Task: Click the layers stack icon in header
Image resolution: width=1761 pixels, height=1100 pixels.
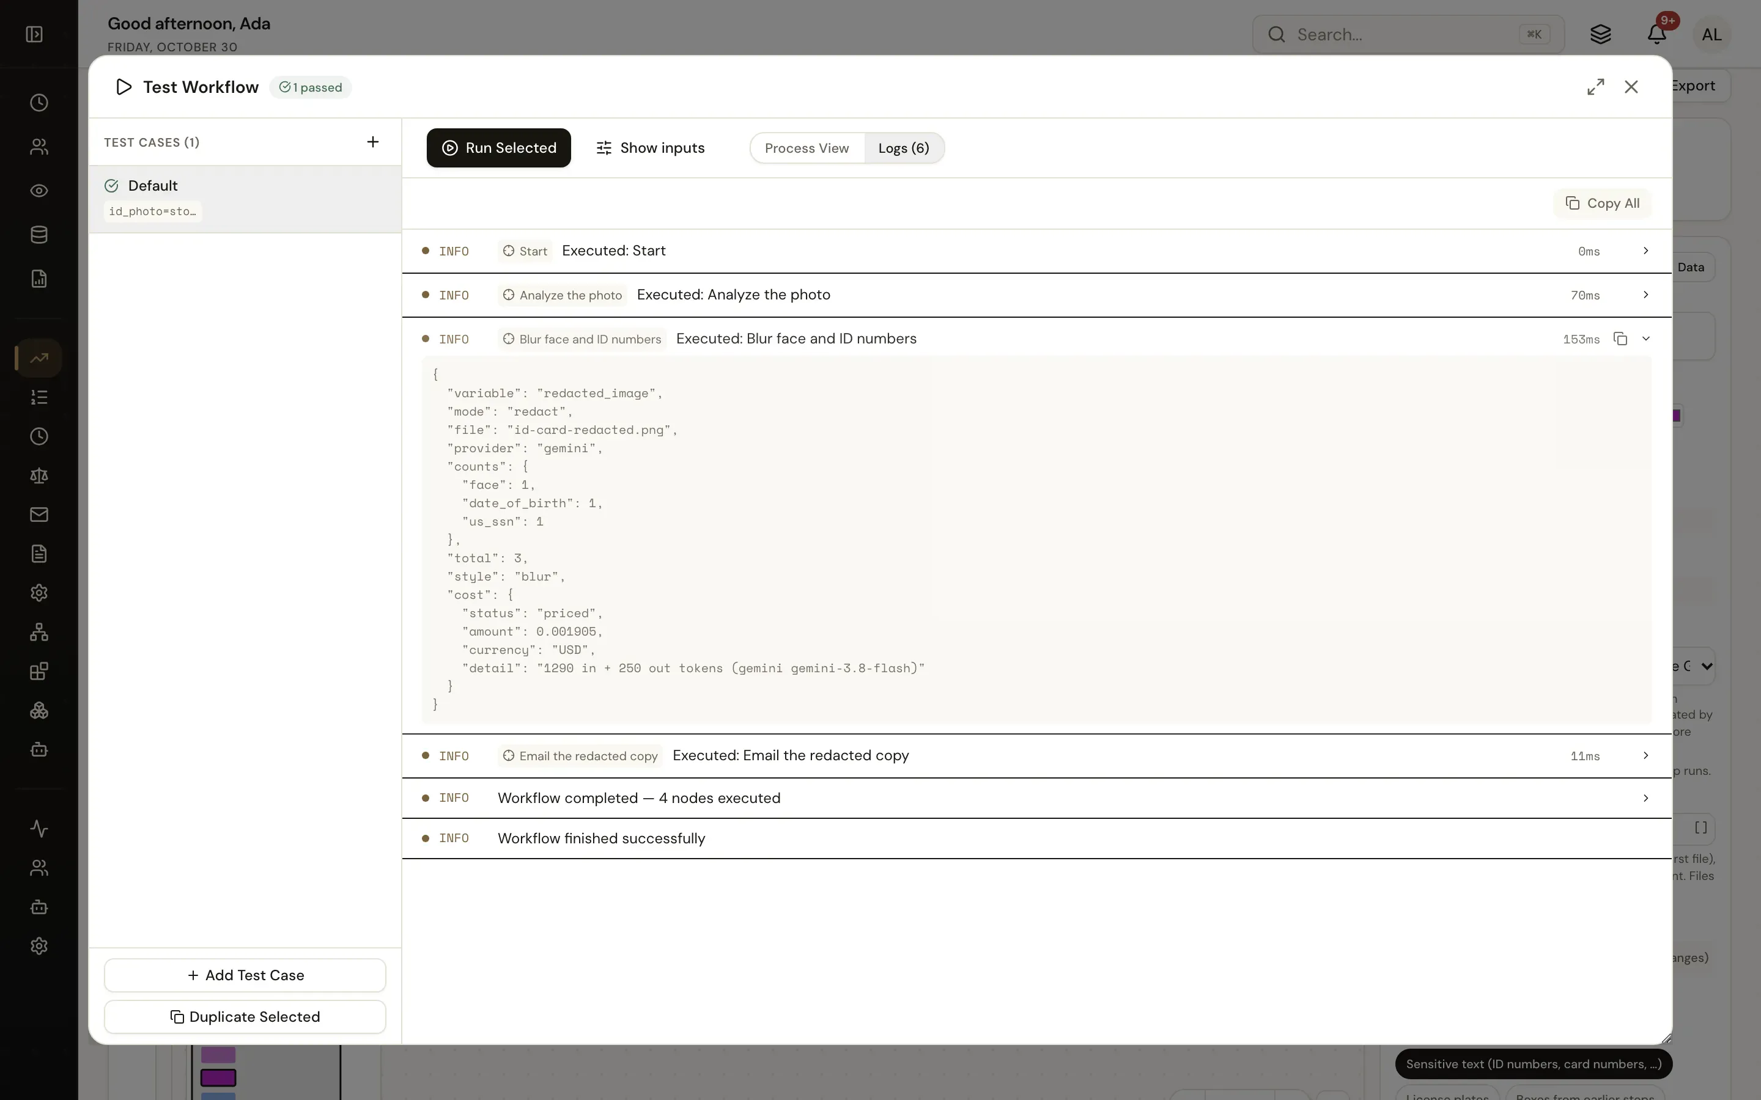Action: 1601,34
